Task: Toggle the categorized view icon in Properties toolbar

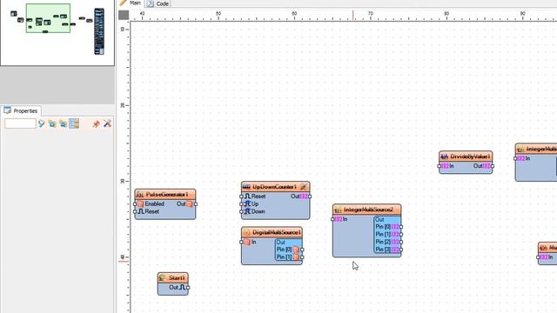Action: tap(74, 123)
